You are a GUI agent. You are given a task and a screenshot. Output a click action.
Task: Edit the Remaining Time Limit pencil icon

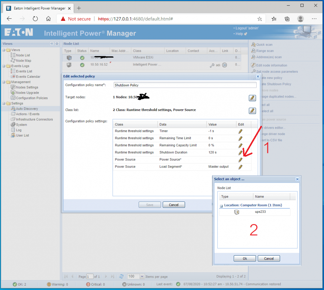click(240, 139)
